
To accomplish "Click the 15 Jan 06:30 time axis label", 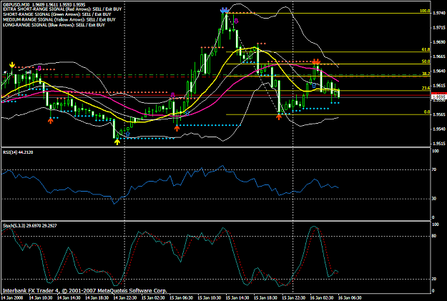I will [x=182, y=298].
